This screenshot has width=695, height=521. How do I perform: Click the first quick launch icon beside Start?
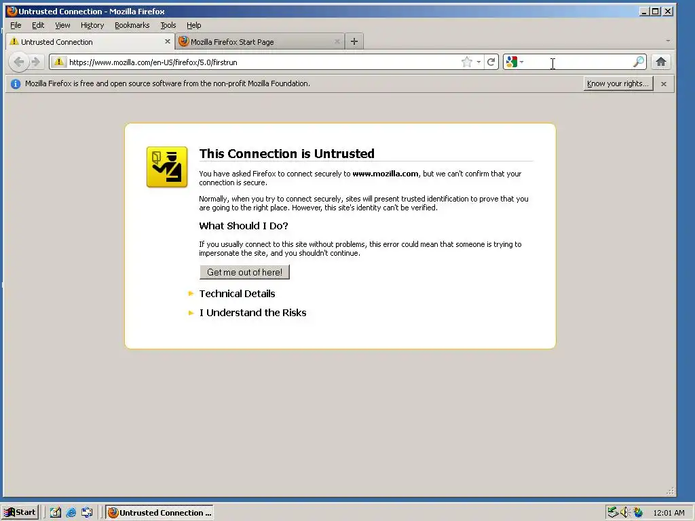(56, 513)
